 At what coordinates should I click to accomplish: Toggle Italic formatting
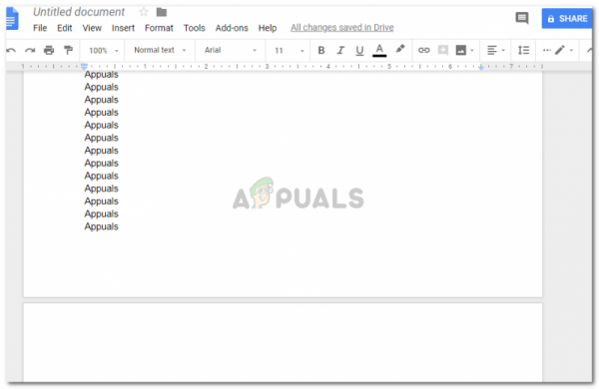(x=340, y=50)
